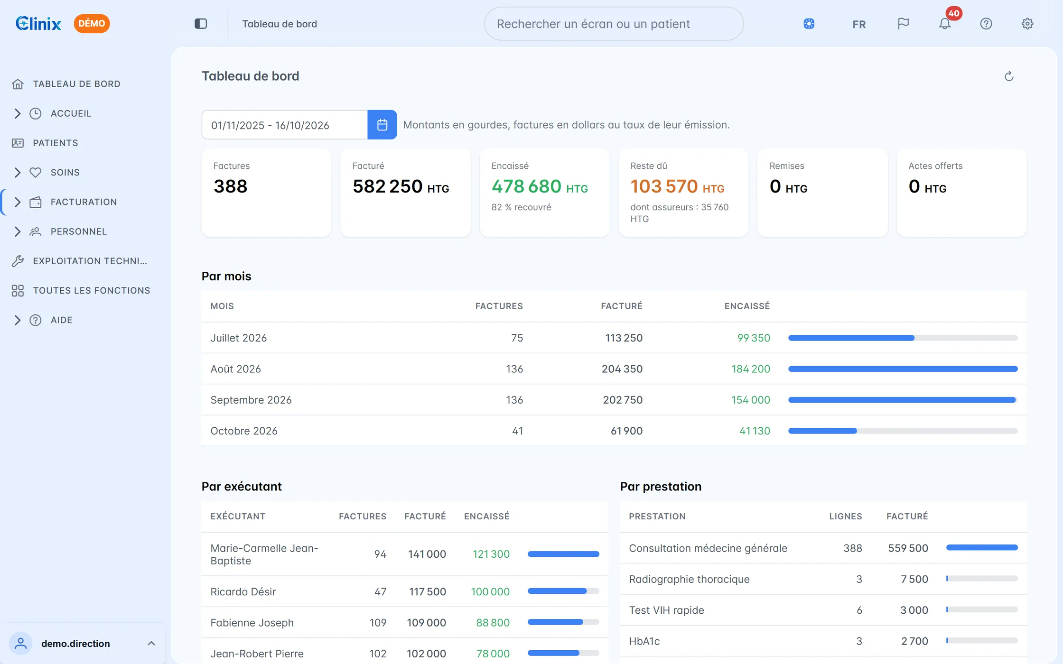The width and height of the screenshot is (1063, 664).
Task: Open the help question mark icon
Action: 986,24
